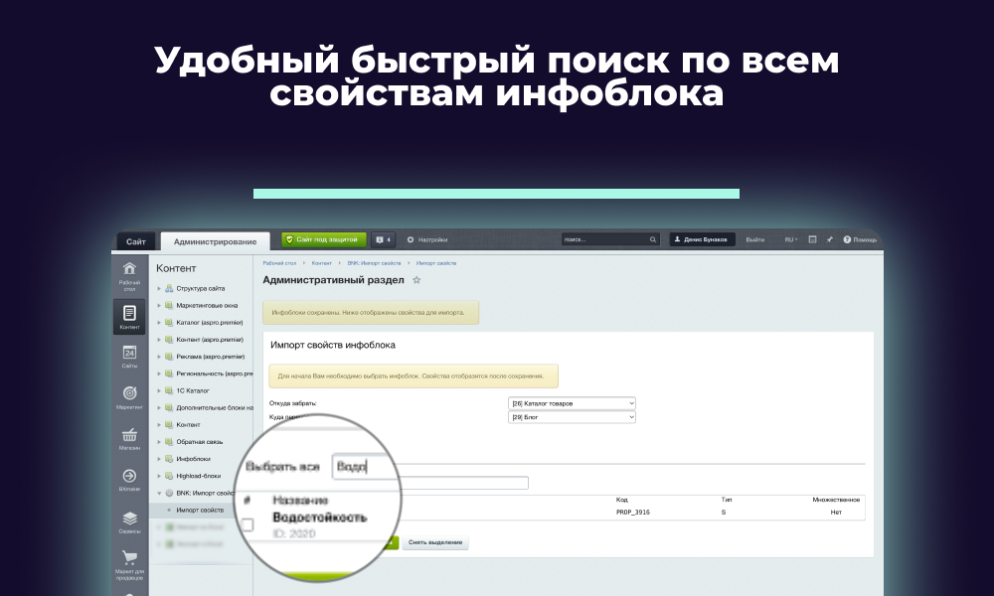Screen dimensions: 994x596
Task: Switch to the Администрирование tab
Action: point(215,241)
